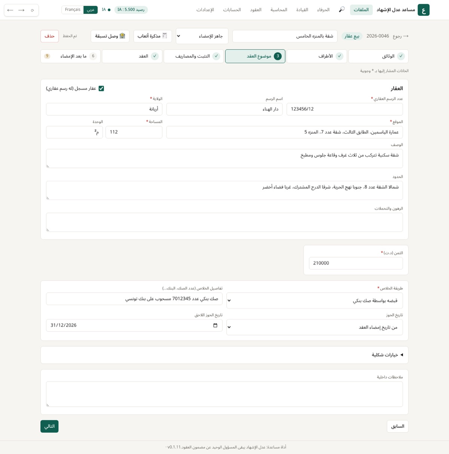Click the file title field شقة بالمنزه الخامس

[285, 36]
